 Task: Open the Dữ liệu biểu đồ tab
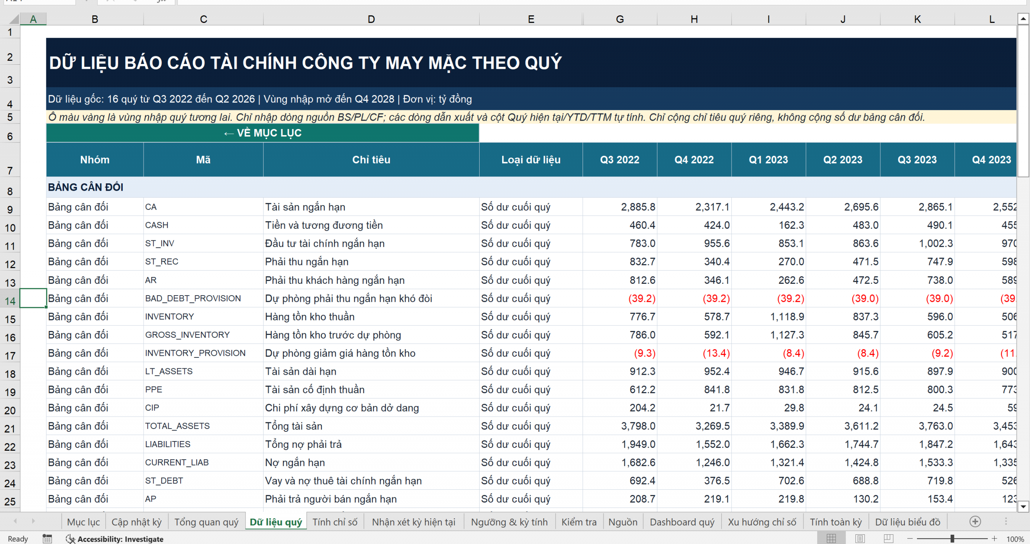pos(908,522)
